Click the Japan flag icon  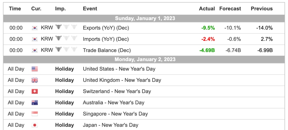35,125
